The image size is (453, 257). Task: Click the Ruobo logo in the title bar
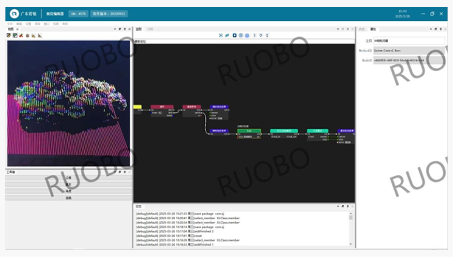tap(15, 14)
